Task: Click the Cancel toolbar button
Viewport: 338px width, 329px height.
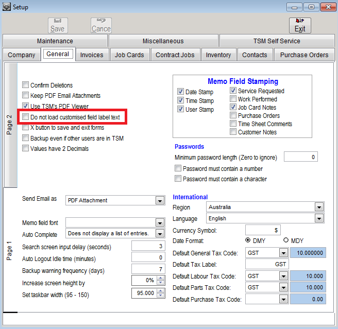Action: [x=101, y=25]
